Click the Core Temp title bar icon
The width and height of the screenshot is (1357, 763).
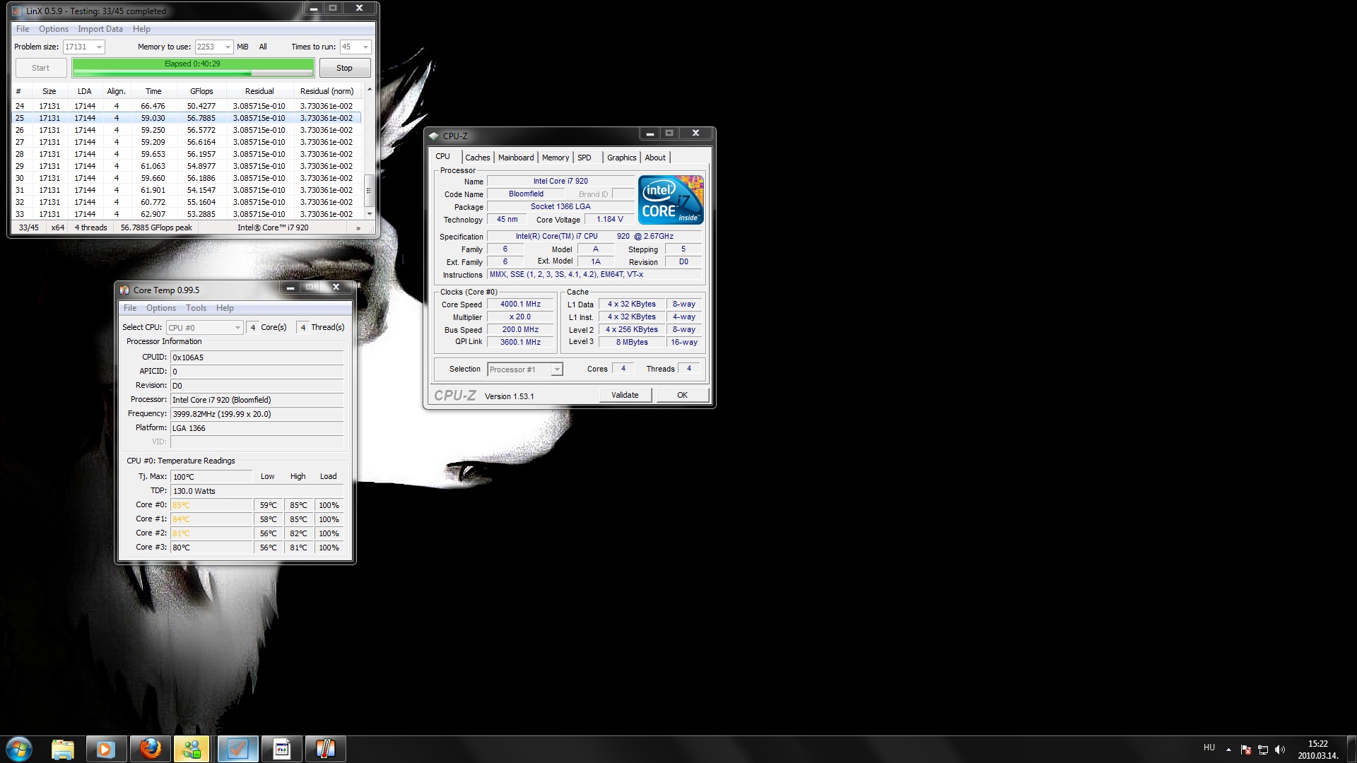(124, 290)
